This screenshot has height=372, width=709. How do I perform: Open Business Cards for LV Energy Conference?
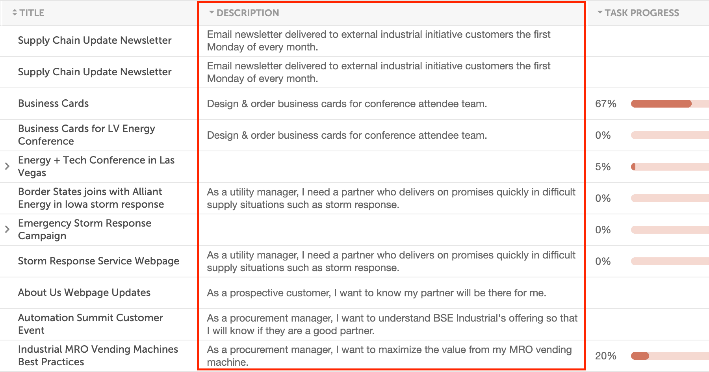tap(87, 135)
